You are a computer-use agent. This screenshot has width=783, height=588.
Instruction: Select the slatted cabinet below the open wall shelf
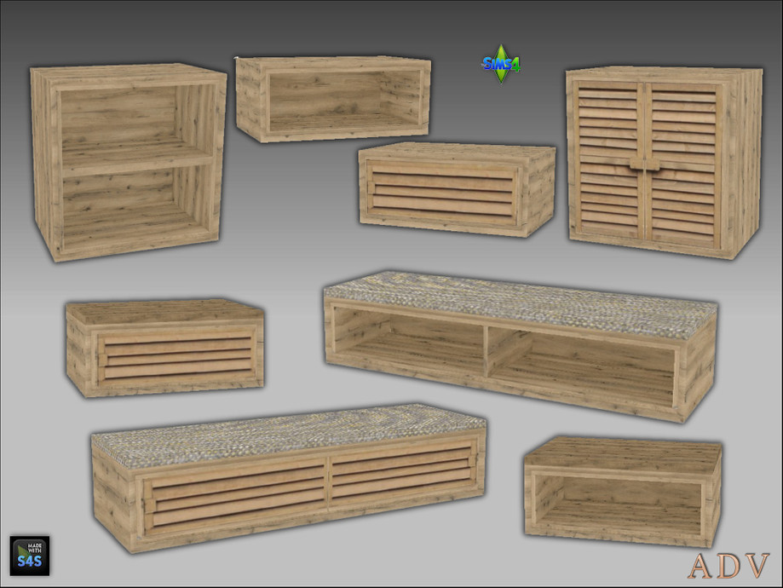[456, 190]
